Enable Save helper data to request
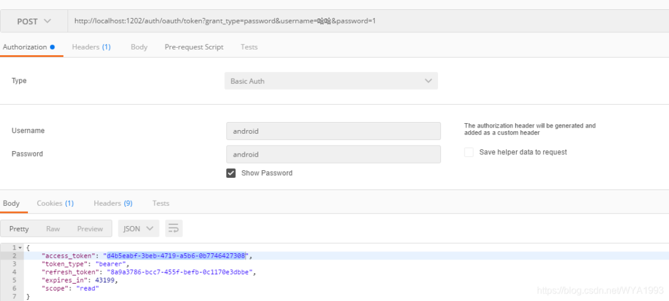The height and width of the screenshot is (301, 669). coord(469,152)
